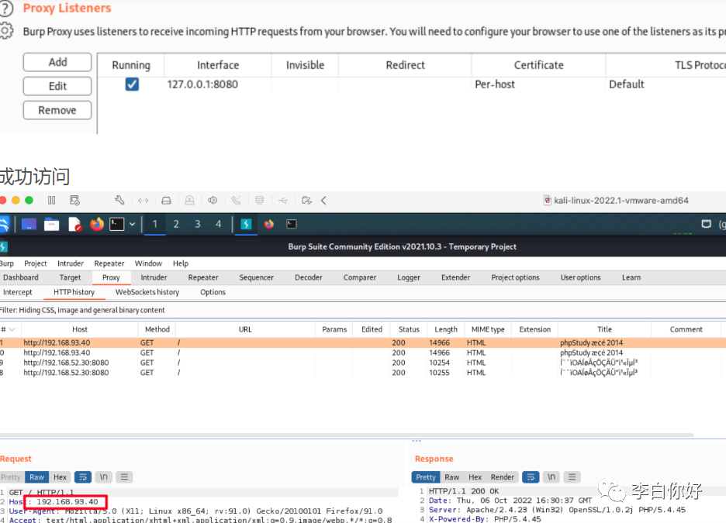Switch Request view to Raw
The width and height of the screenshot is (726, 523).
[37, 477]
